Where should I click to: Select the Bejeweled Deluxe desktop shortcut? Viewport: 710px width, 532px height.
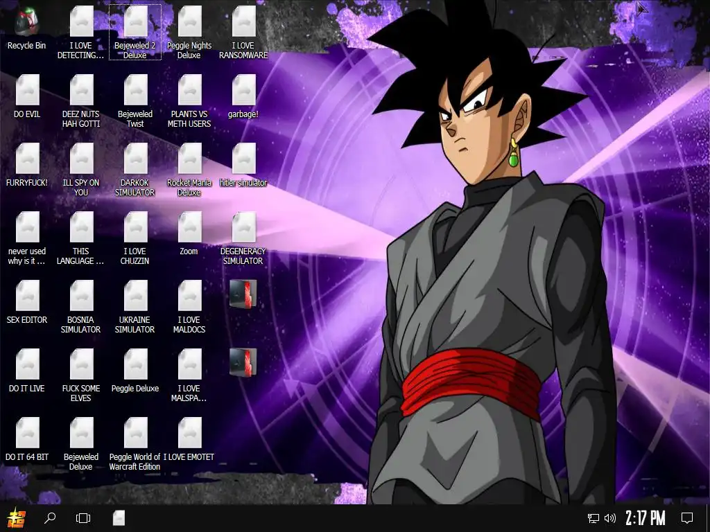(81, 444)
